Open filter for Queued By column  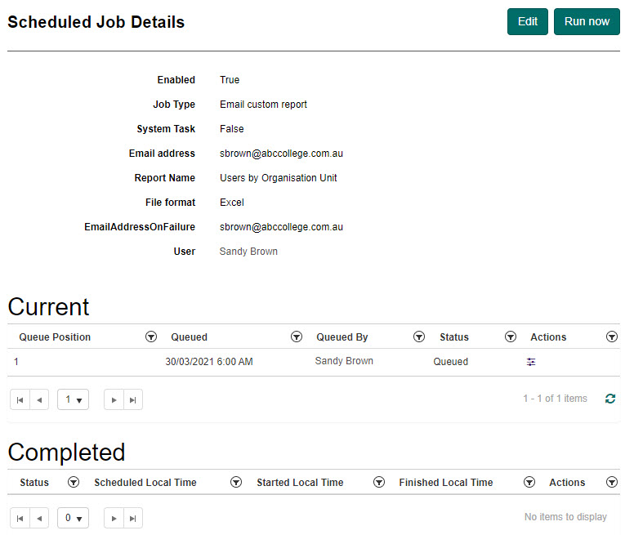pos(419,337)
